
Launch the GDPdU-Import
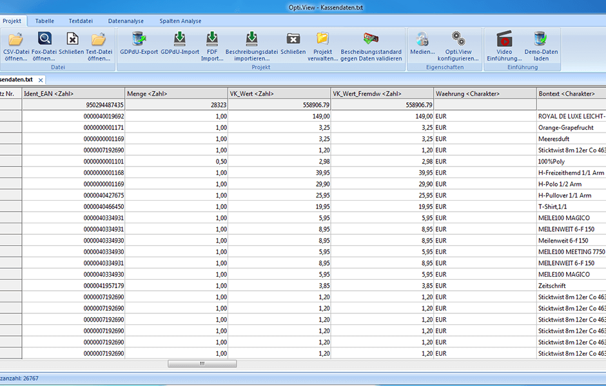coord(180,43)
